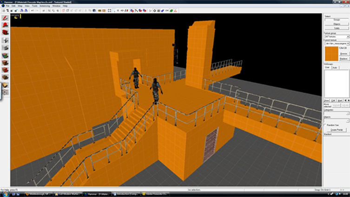Open the Objects dropdown below Categories
The width and height of the screenshot is (350, 197).
coord(337,120)
